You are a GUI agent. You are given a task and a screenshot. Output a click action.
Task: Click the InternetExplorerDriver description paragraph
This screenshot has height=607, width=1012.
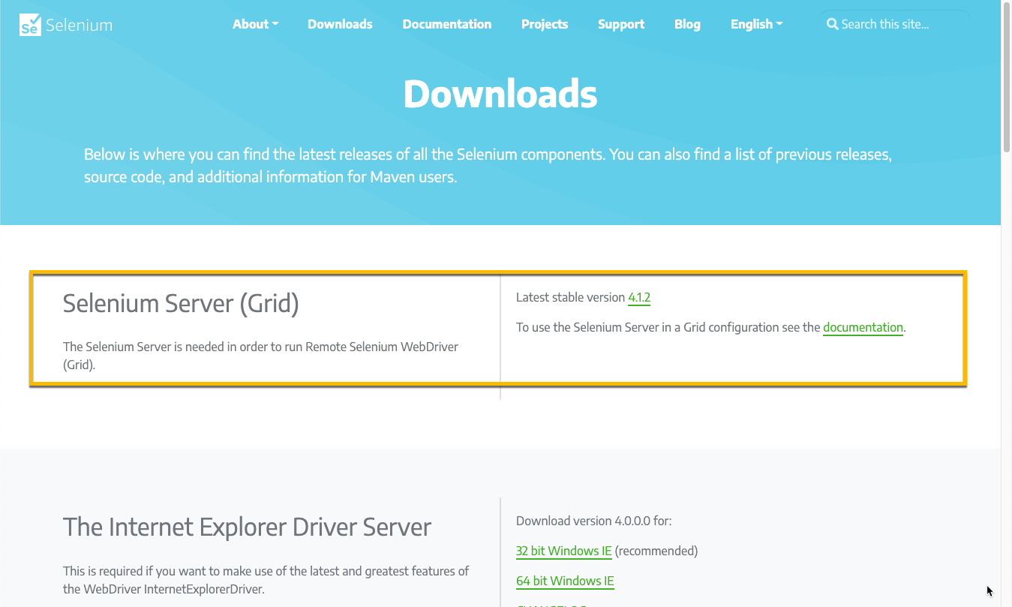(x=266, y=580)
